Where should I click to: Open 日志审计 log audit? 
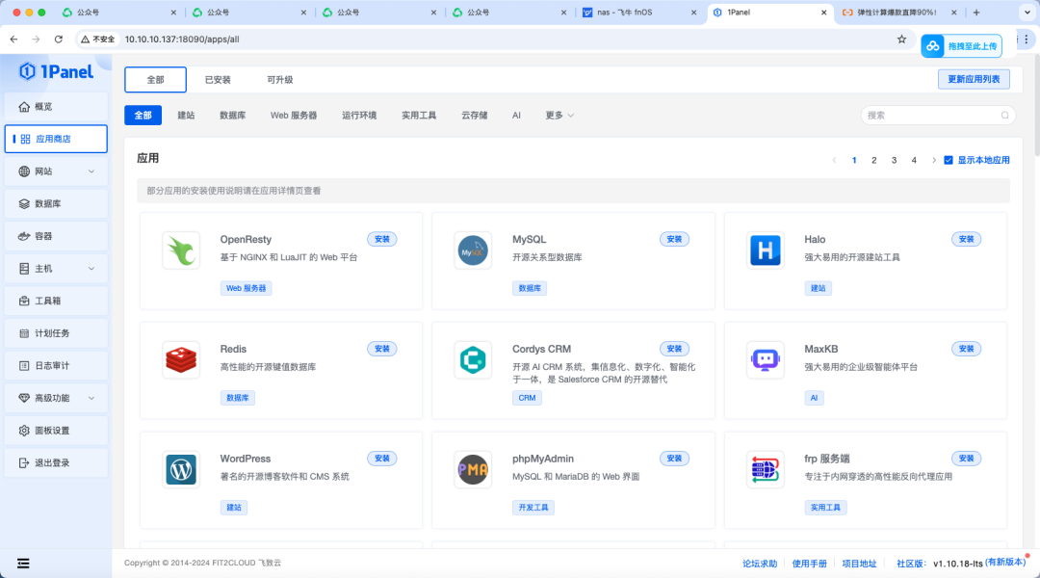(57, 366)
